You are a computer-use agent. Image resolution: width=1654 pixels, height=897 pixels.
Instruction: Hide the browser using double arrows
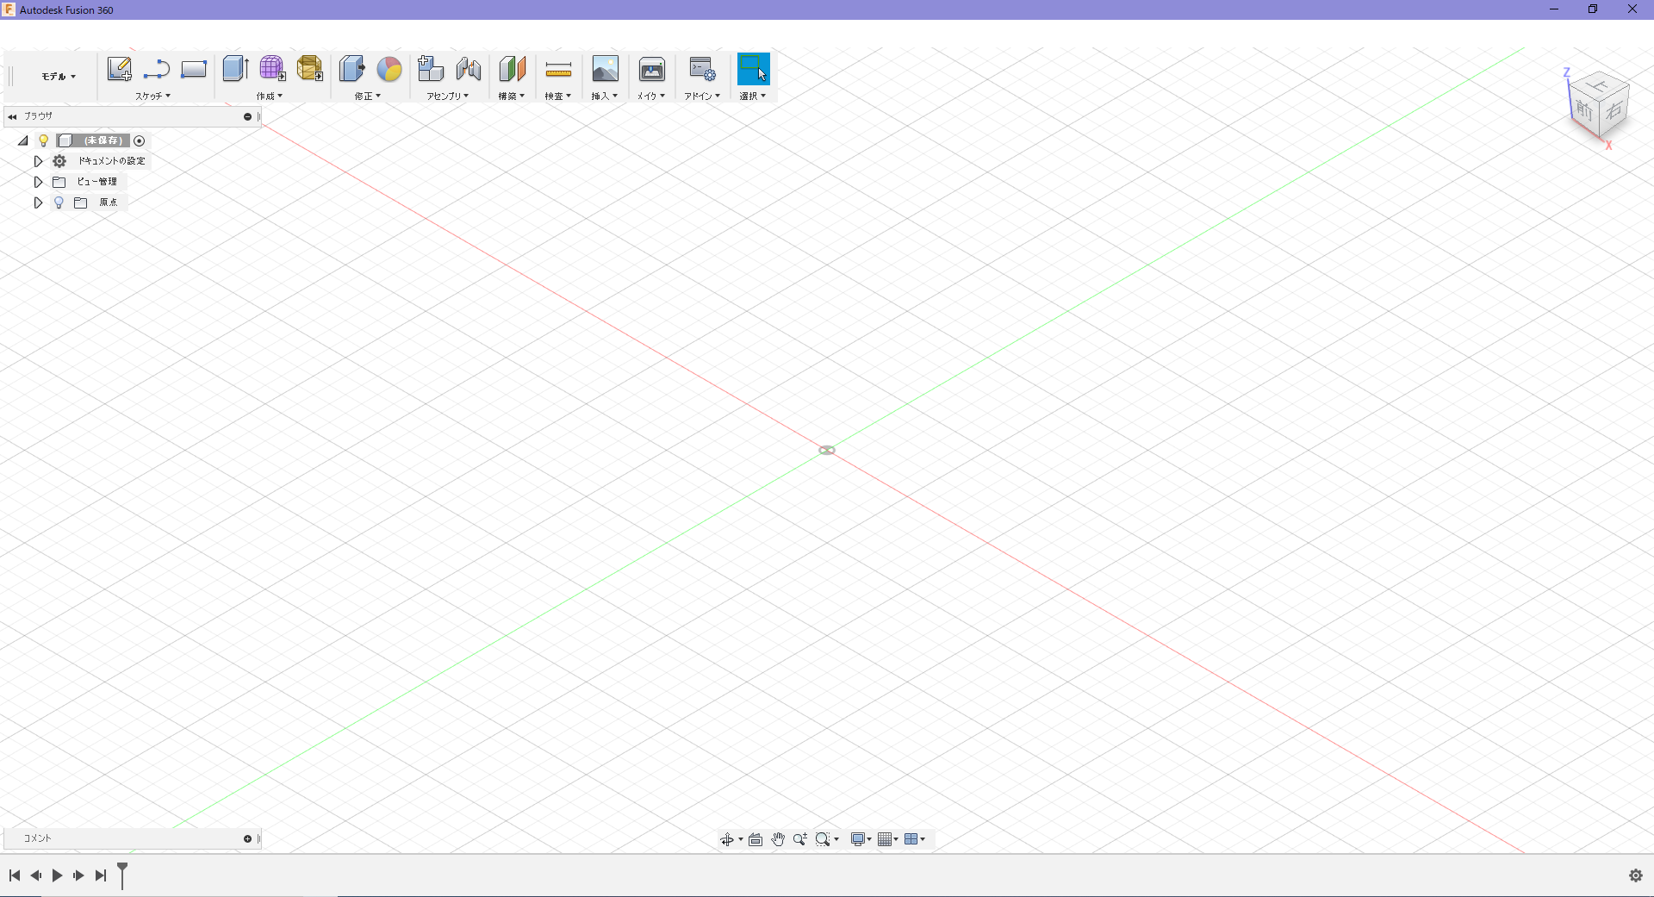point(12,116)
